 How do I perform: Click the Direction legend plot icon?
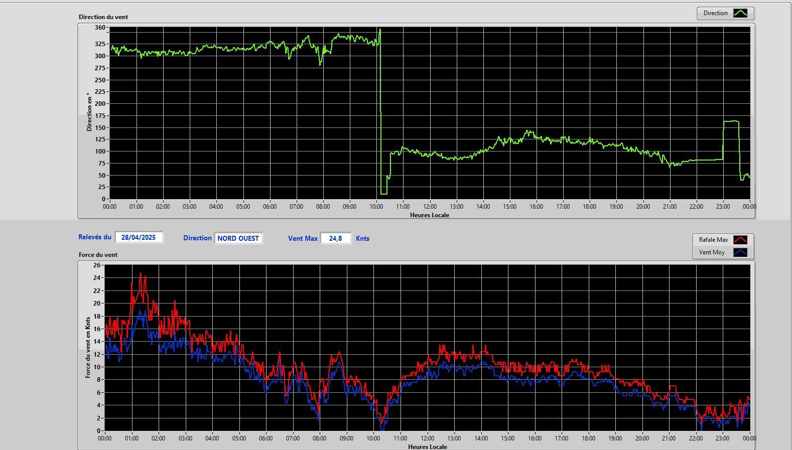pos(740,13)
